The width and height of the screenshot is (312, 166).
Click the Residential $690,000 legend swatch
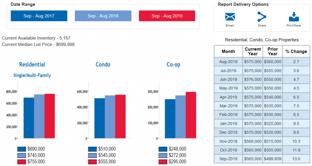(22, 149)
